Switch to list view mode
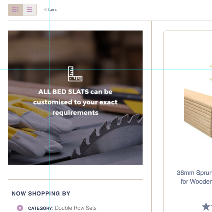The width and height of the screenshot is (212, 212). [x=29, y=10]
